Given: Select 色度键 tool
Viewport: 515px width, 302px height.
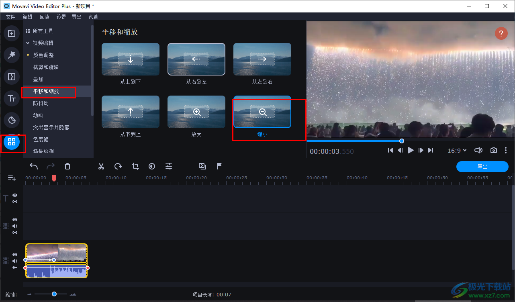Looking at the screenshot, I should 41,139.
